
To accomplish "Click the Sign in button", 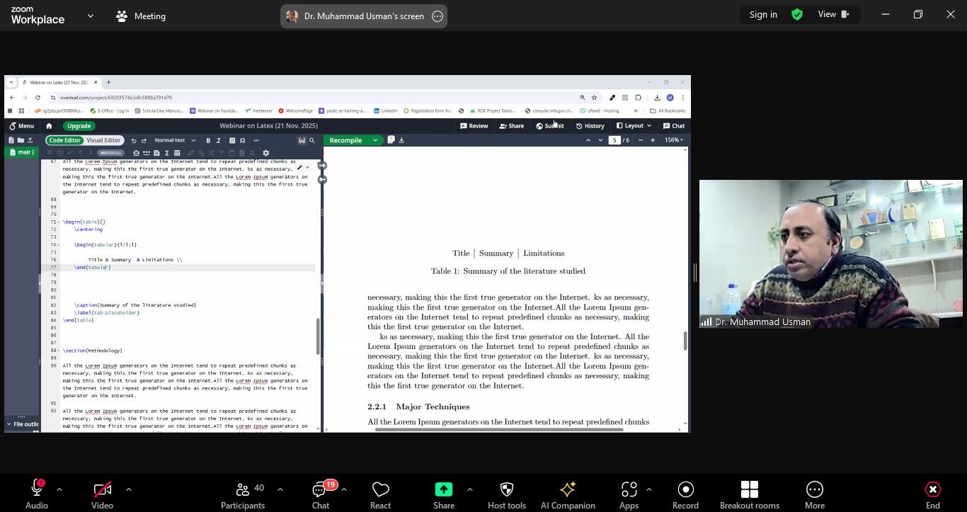I will click(762, 14).
